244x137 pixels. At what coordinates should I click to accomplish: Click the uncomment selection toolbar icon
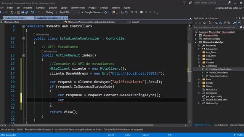136,12
